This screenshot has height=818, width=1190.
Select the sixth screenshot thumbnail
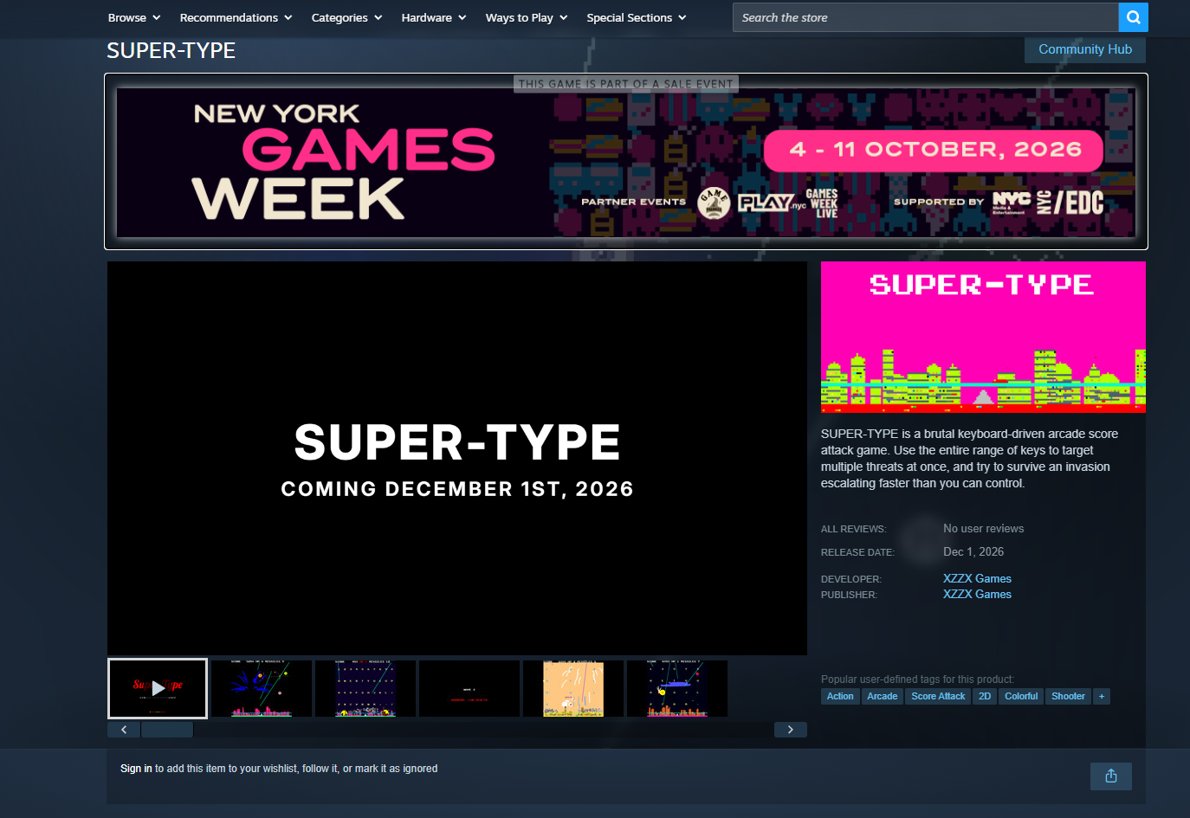[x=677, y=688]
